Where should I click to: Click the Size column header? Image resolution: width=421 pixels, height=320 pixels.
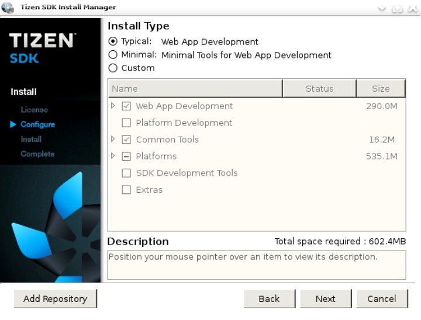click(381, 89)
